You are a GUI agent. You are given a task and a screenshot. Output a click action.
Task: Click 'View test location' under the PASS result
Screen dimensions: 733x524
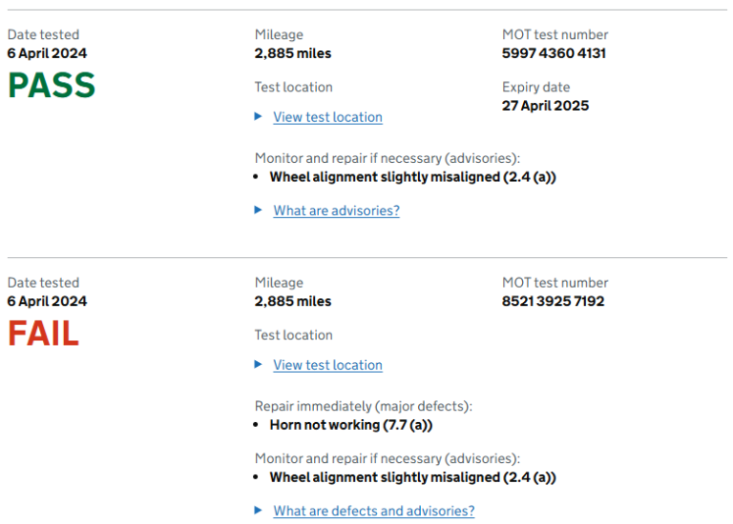point(327,117)
